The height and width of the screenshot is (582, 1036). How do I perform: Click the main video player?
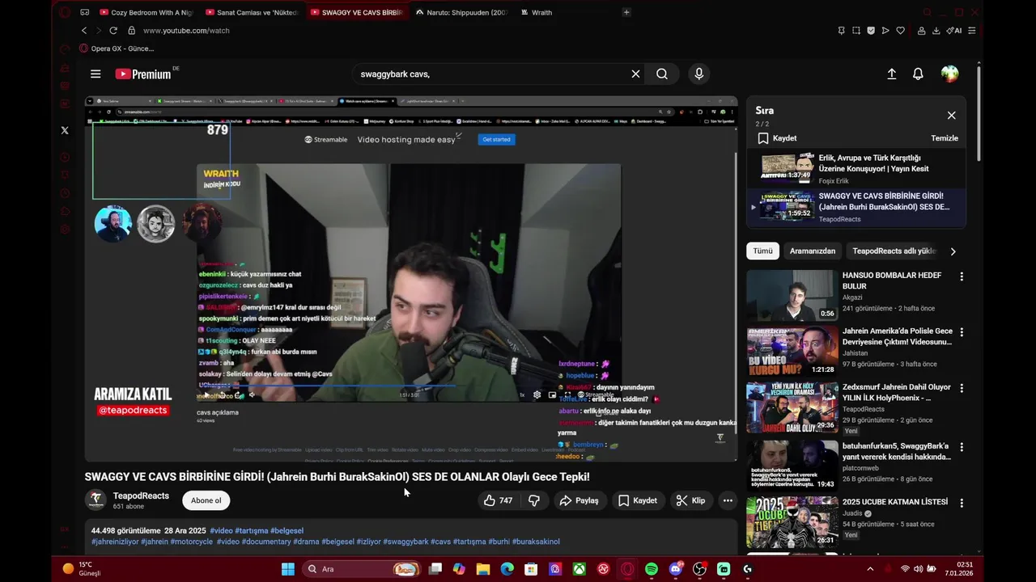coord(411,279)
